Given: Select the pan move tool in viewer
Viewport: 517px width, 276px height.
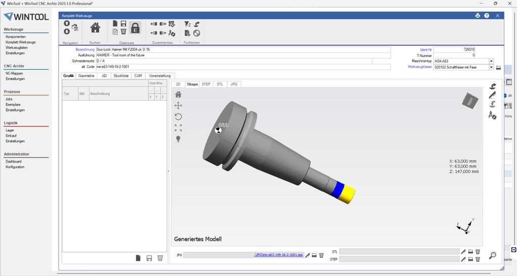Looking at the screenshot, I should [x=178, y=105].
